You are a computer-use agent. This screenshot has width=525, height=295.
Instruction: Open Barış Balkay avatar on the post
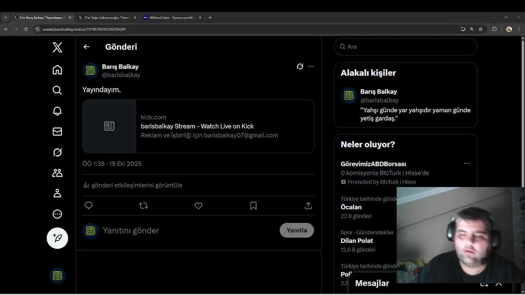tap(91, 71)
